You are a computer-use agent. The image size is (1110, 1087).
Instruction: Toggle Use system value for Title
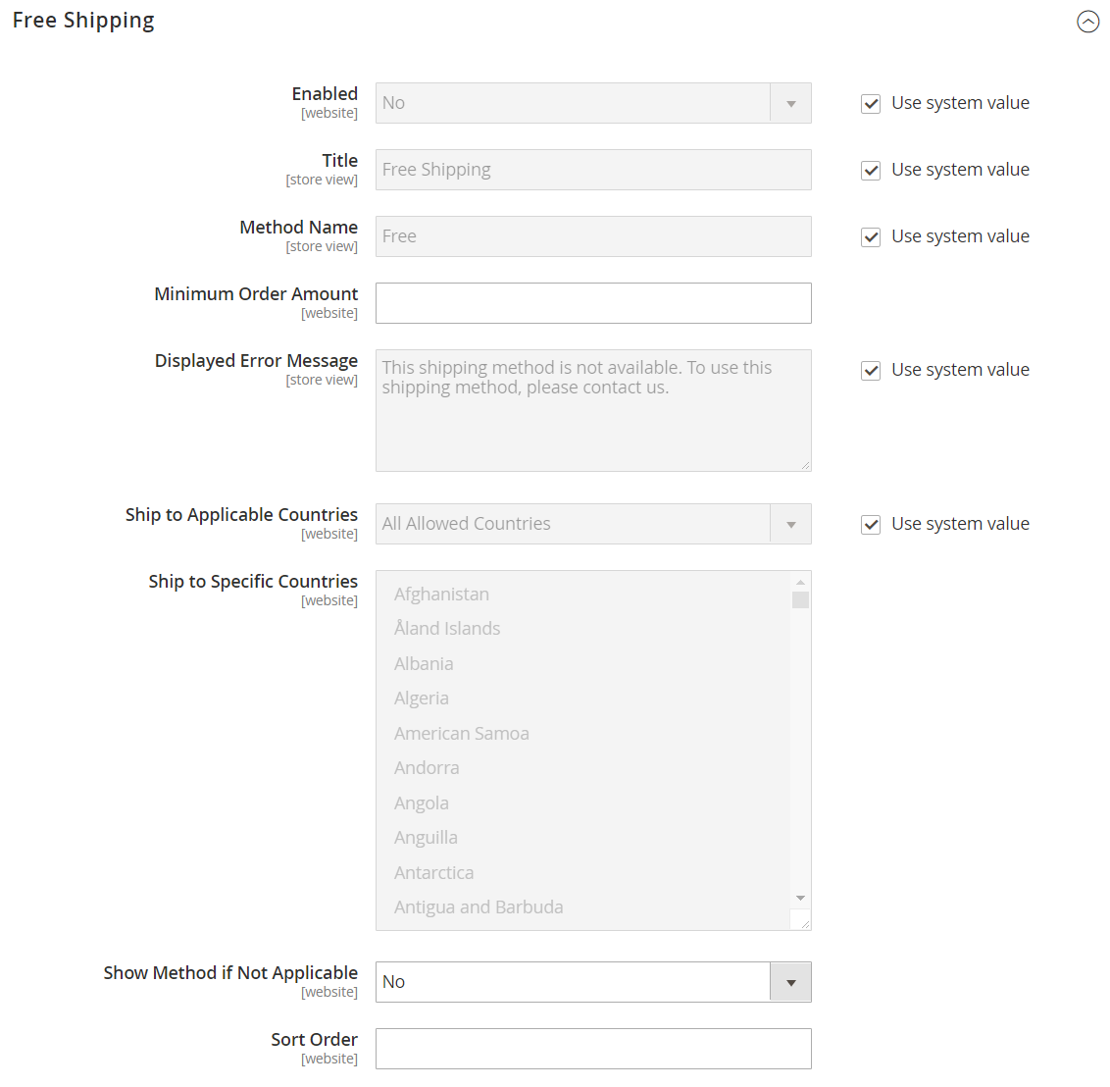point(871,170)
